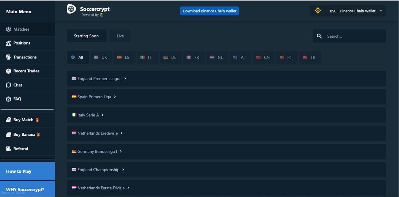Click the Binance logo icon

click(318, 11)
